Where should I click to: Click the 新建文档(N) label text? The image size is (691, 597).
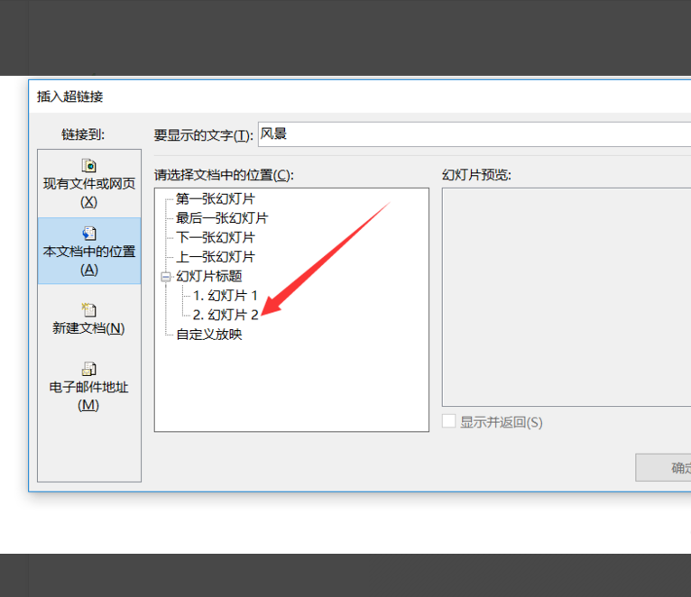coord(88,328)
